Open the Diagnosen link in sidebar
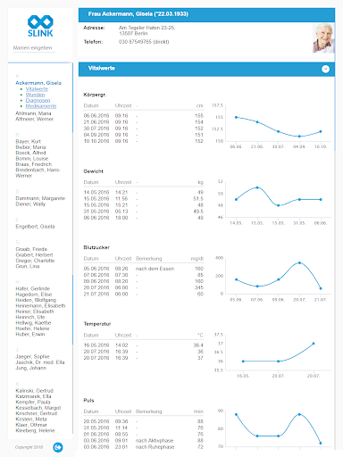 (x=38, y=100)
